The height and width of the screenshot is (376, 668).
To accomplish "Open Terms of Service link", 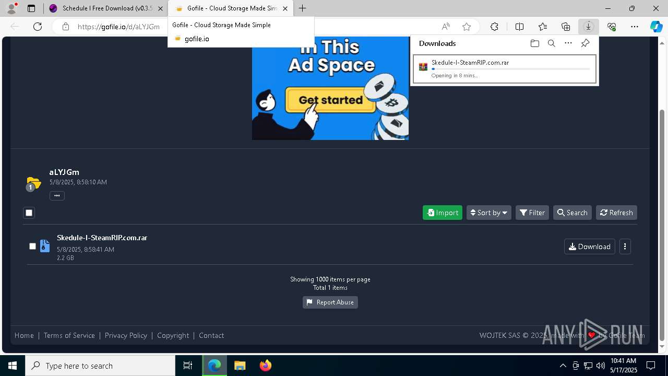I will (x=69, y=335).
